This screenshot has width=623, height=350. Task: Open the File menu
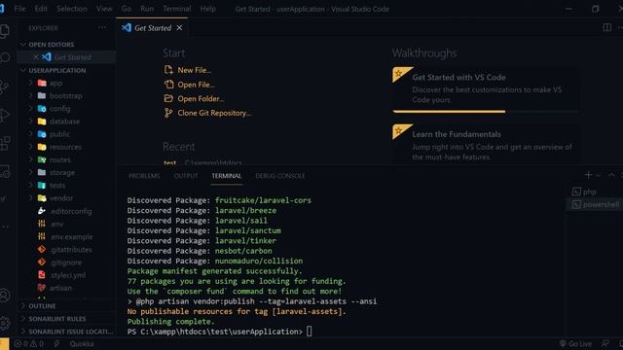pos(19,9)
